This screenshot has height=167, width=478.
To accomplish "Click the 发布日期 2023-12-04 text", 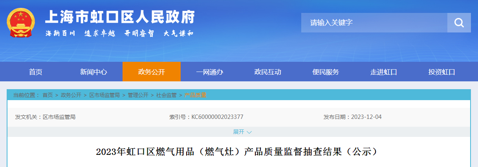I will (352, 117).
